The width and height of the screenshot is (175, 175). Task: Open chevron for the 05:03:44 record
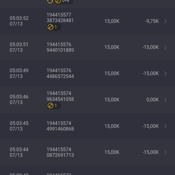pos(165,152)
